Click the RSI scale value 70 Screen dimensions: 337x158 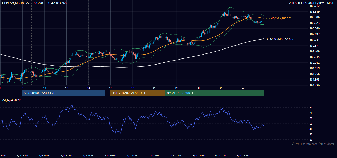point(311,113)
